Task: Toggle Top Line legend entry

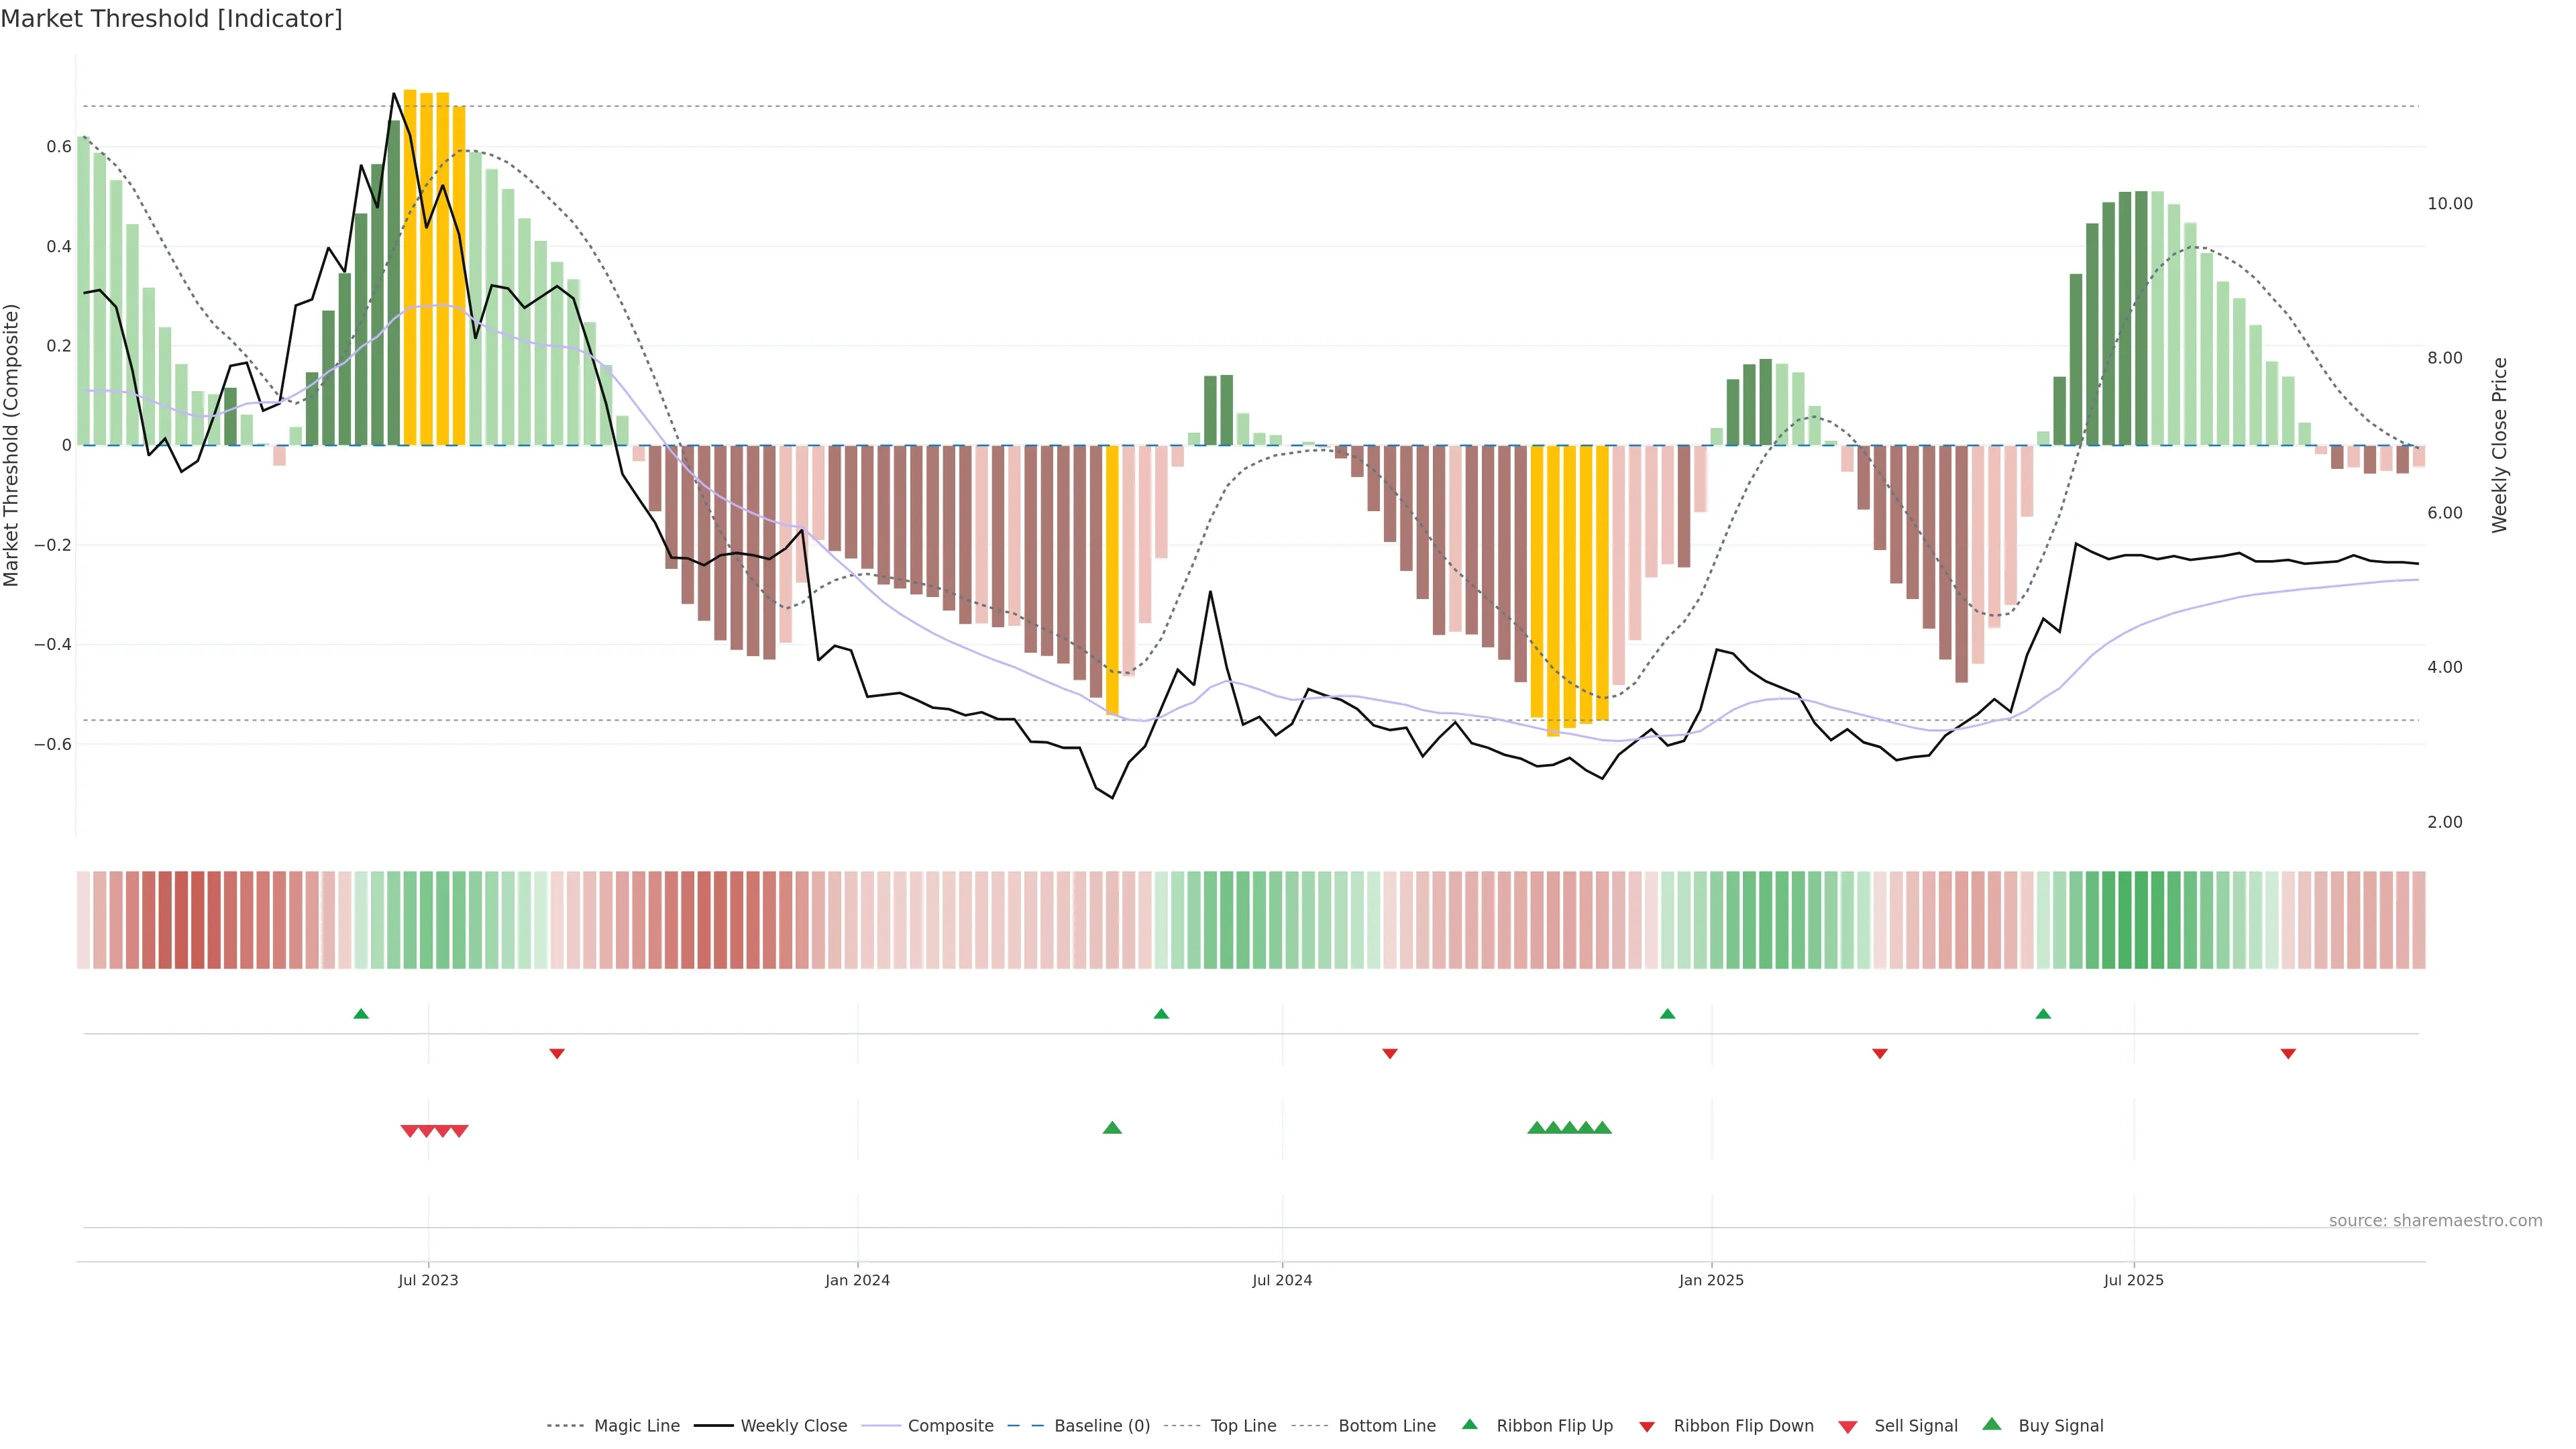Action: click(x=1243, y=1426)
